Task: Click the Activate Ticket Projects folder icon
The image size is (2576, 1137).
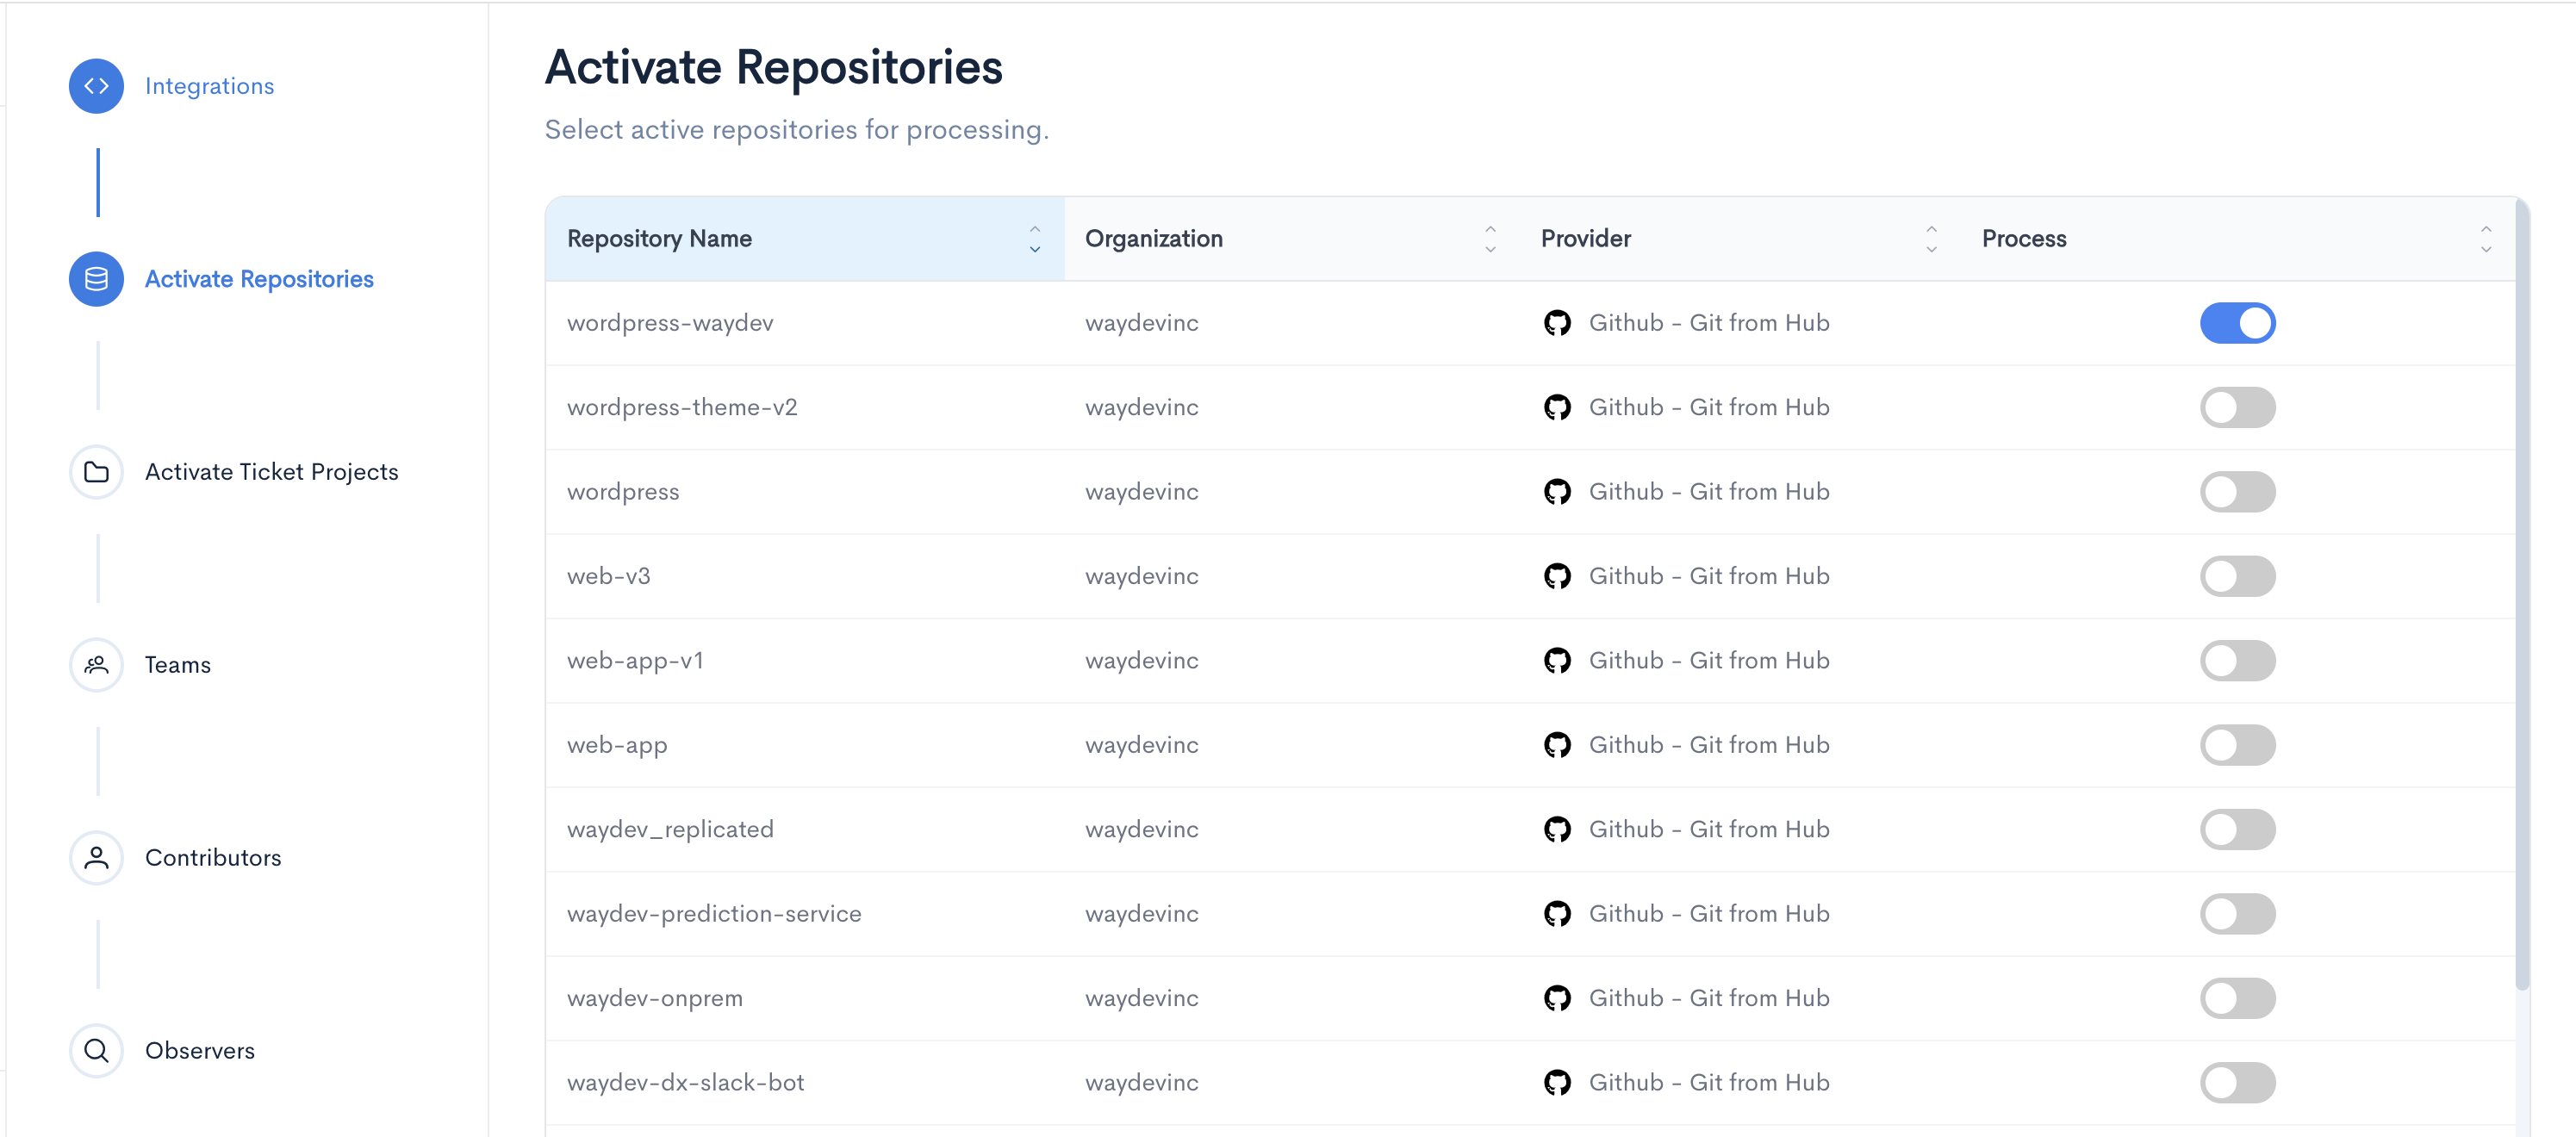Action: coord(96,472)
